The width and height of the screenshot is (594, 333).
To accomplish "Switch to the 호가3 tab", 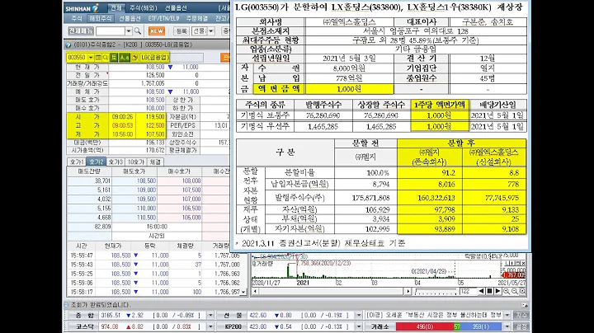I will [115, 162].
